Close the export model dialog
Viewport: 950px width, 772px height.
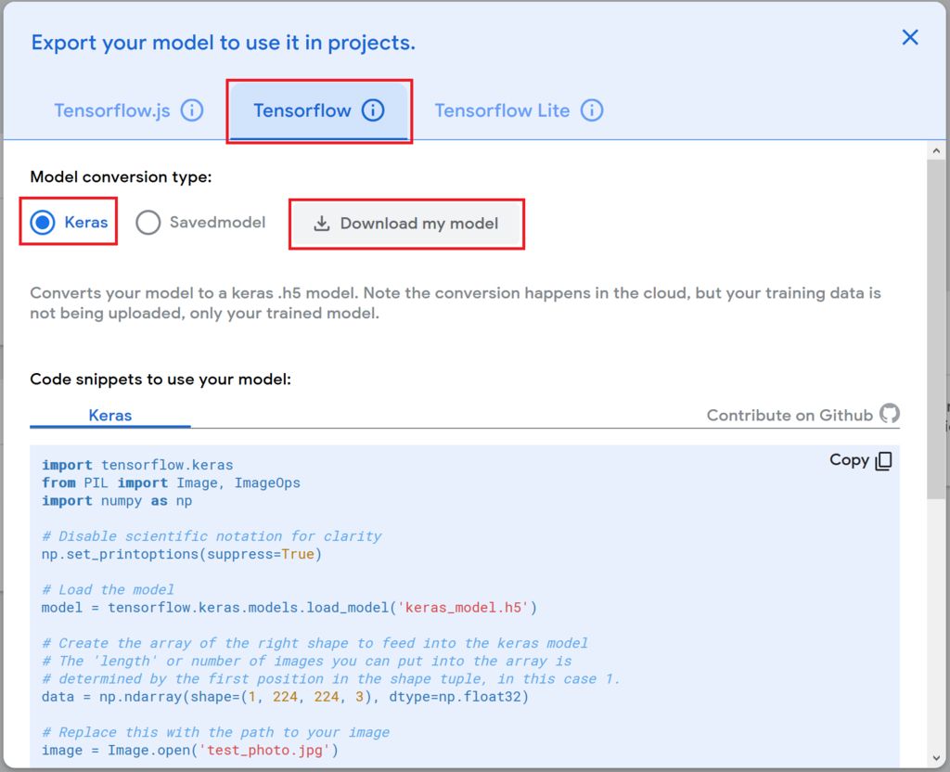(910, 38)
